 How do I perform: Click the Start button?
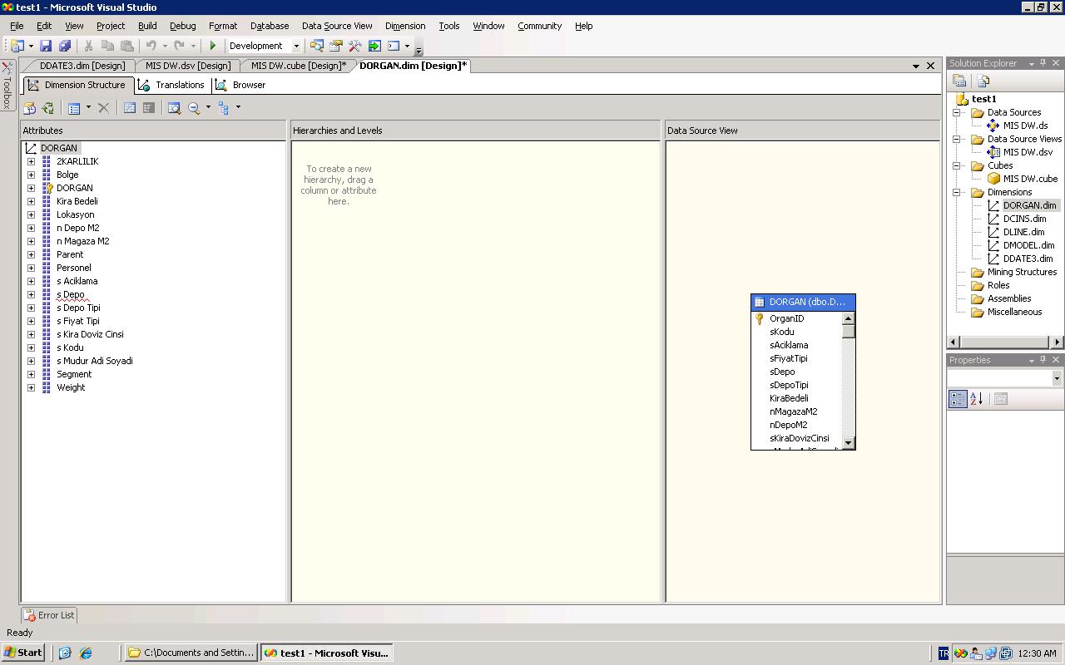pos(23,653)
